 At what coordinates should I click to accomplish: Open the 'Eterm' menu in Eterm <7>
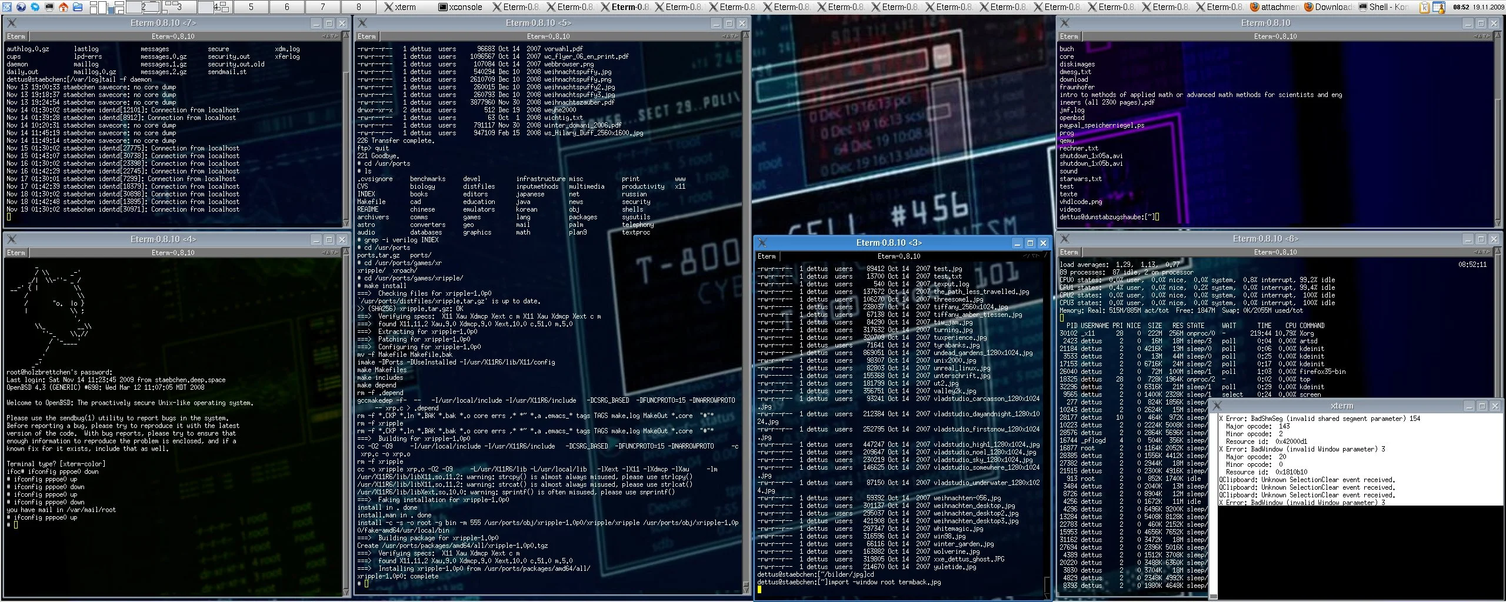click(16, 36)
